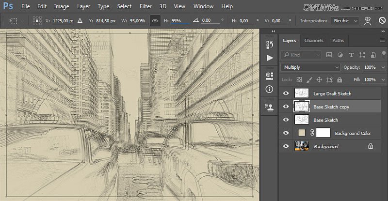Click the Base Sketch copy layer thumbnail
Image resolution: width=388 pixels, height=201 pixels.
301,107
